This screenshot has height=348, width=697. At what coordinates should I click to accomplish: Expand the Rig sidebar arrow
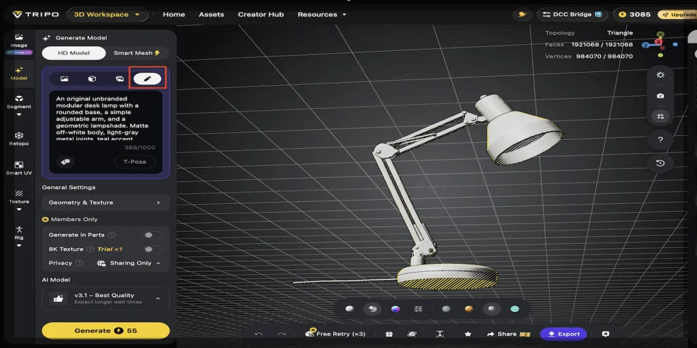(x=18, y=245)
